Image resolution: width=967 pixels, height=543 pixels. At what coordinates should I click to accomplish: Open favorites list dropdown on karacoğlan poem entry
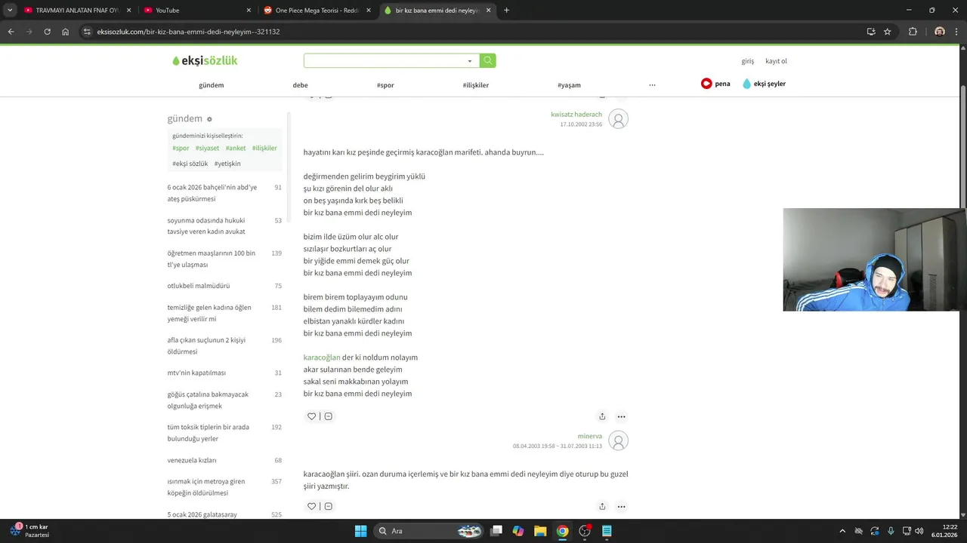pyautogui.click(x=328, y=416)
